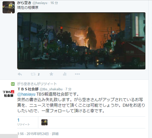
Task: Enlarge the Godzilla fire photo
Action: (81, 41)
